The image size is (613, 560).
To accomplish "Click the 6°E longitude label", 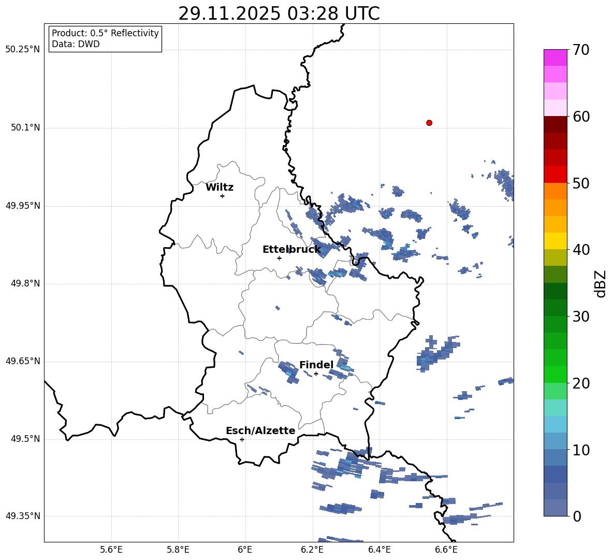I will [245, 550].
